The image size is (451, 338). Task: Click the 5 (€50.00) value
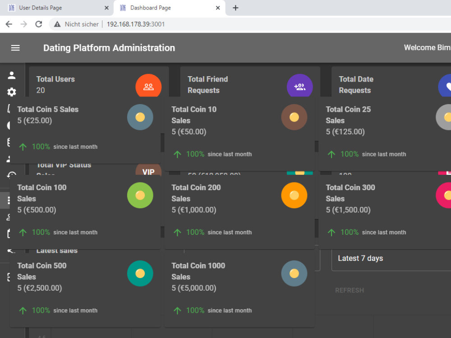coord(189,132)
